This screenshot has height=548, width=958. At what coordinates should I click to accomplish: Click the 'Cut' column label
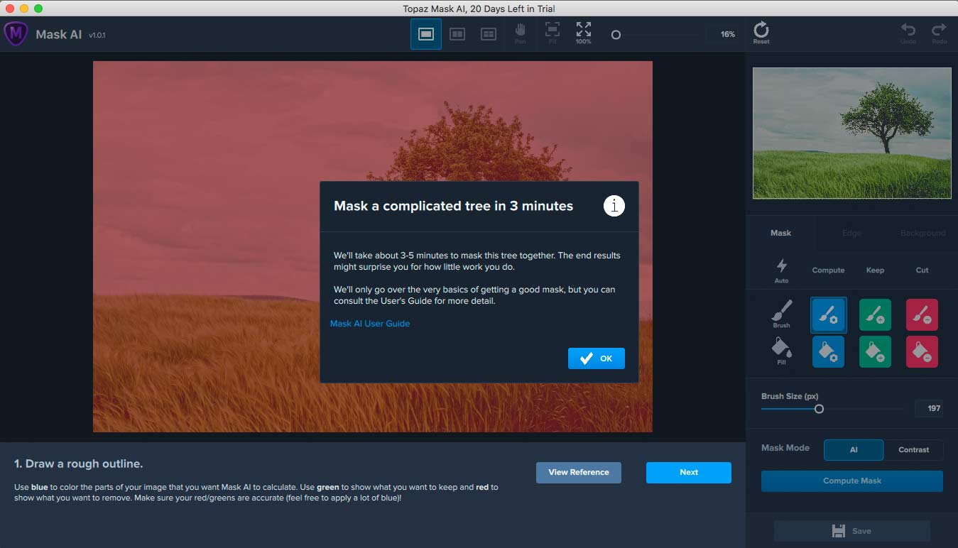[x=922, y=270]
